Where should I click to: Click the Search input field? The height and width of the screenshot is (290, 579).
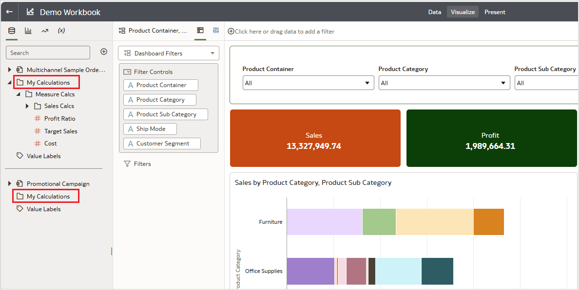coord(47,52)
